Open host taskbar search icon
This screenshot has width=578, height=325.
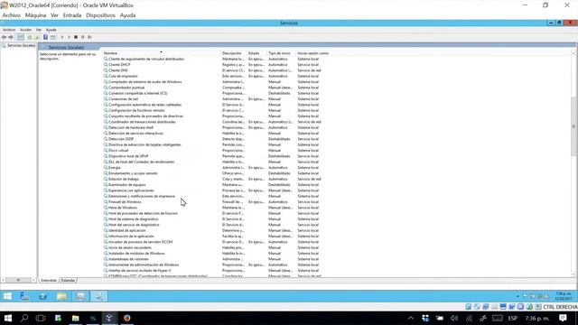point(24,318)
